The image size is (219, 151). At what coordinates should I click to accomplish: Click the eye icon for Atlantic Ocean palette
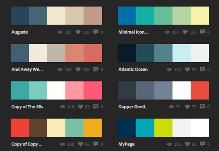click(x=169, y=69)
